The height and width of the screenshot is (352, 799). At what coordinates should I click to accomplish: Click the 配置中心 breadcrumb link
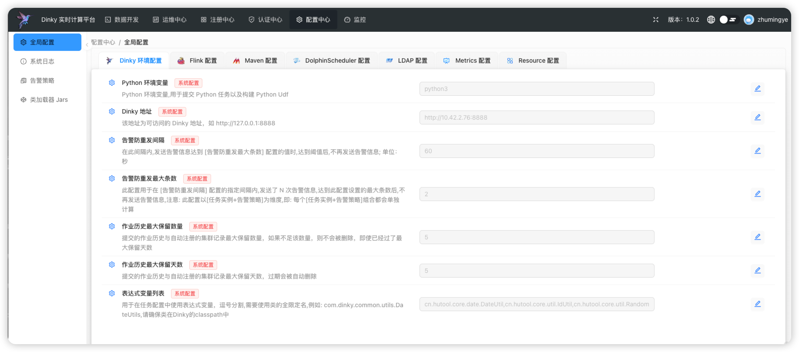[x=103, y=42]
